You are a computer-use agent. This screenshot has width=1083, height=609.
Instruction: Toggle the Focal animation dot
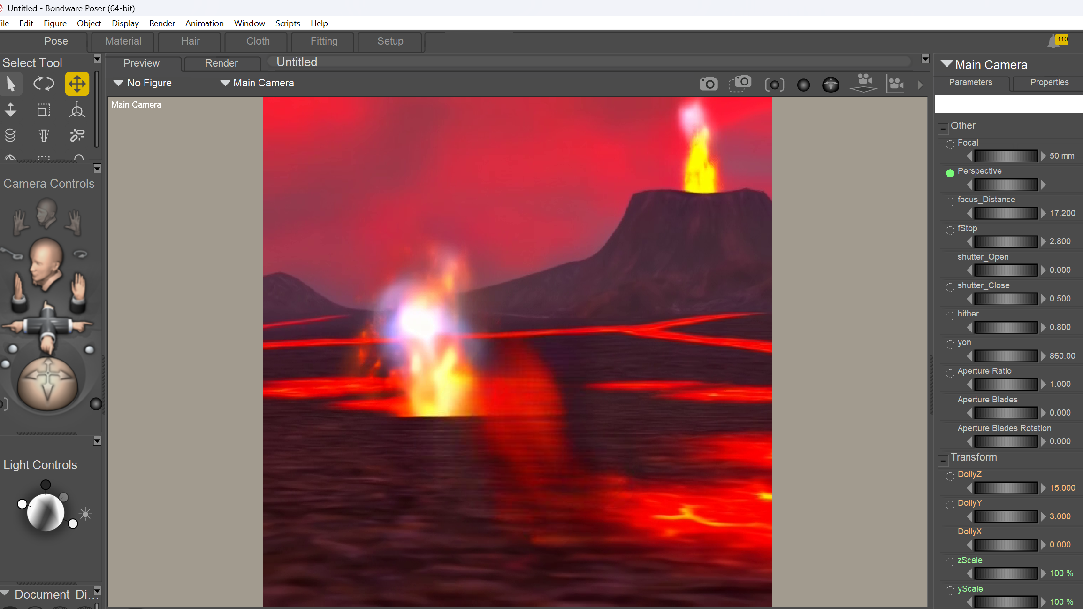(x=950, y=144)
